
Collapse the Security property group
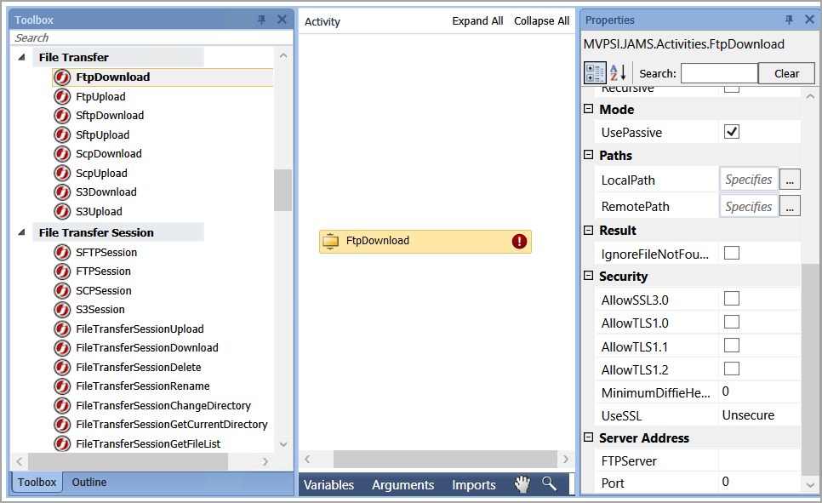click(x=588, y=276)
